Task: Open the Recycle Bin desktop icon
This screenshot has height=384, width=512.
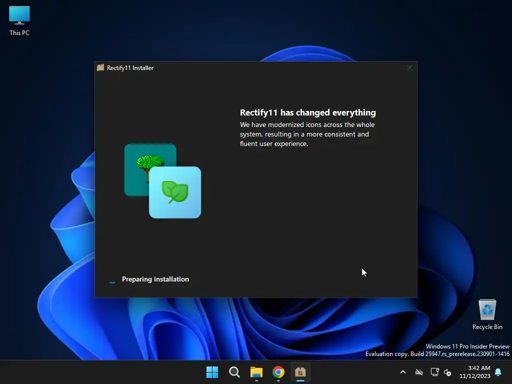Action: click(487, 314)
